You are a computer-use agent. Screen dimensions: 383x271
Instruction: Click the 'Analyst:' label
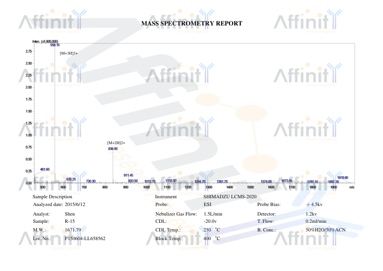coord(41,214)
